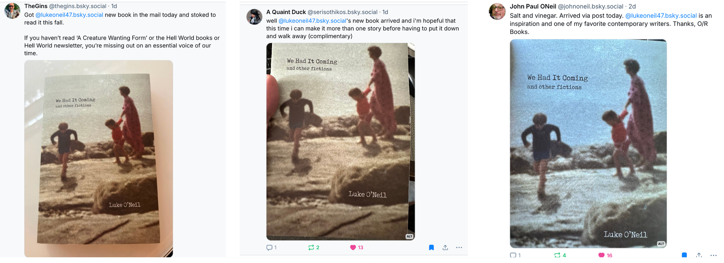Toggle bookmark on A Quaint Duck's post

click(431, 247)
